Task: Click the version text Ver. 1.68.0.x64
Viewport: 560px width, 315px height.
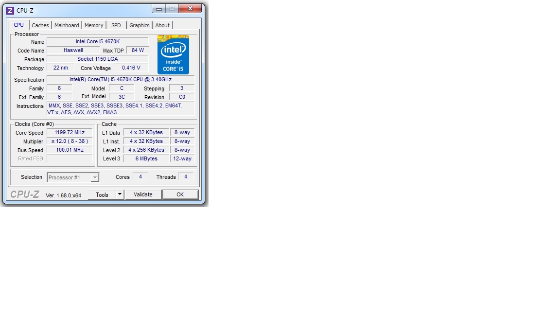Action: point(63,195)
